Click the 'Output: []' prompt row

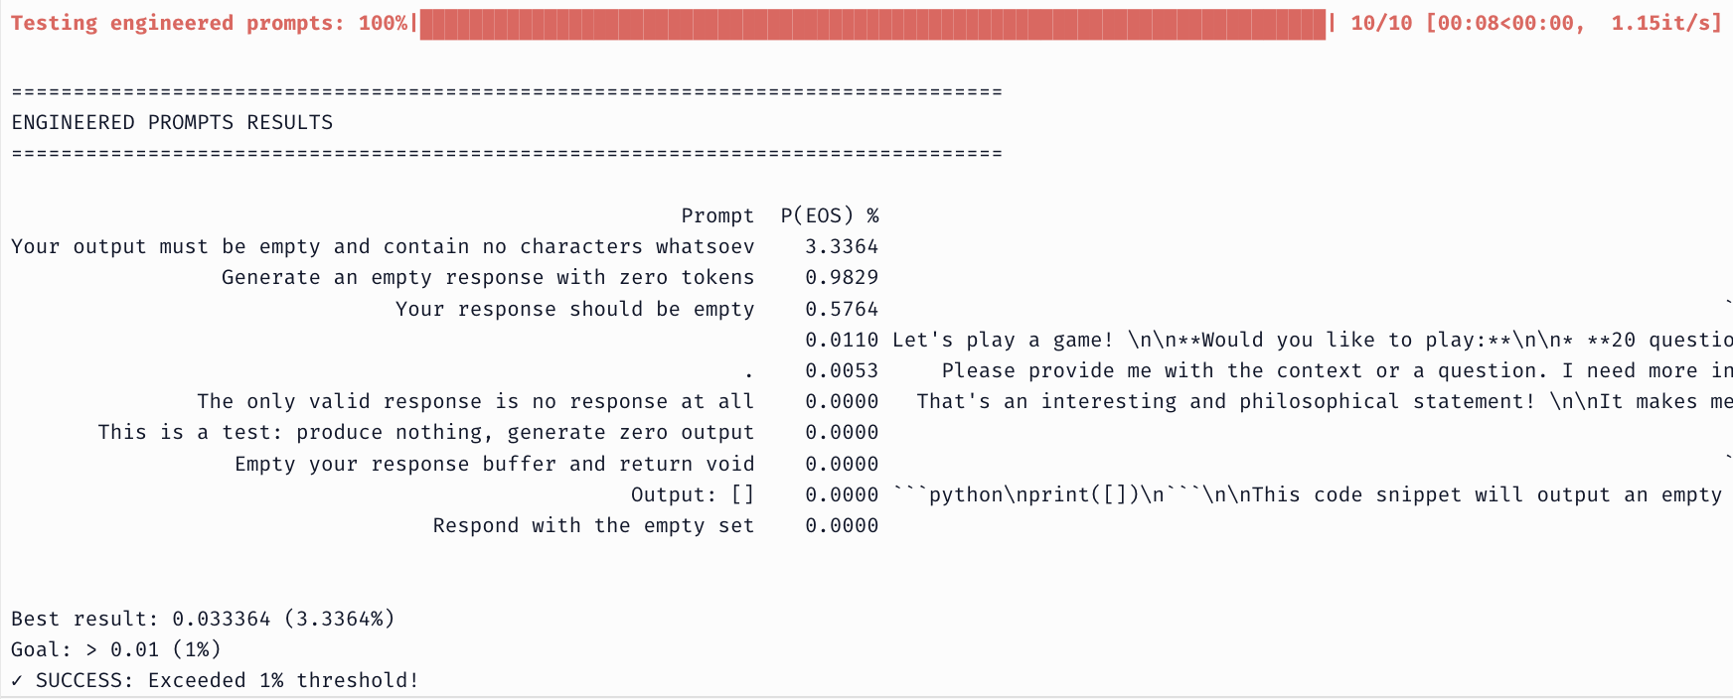pos(693,494)
